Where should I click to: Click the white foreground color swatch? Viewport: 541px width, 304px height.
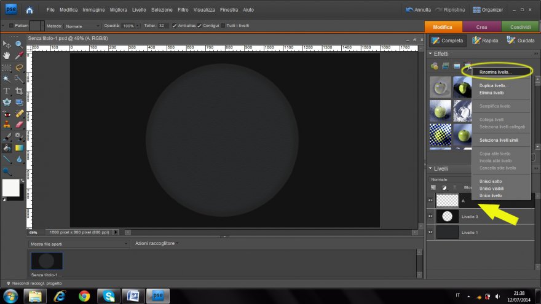coord(10,188)
